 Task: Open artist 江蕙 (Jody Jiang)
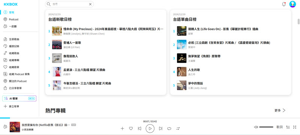(x=198, y=88)
